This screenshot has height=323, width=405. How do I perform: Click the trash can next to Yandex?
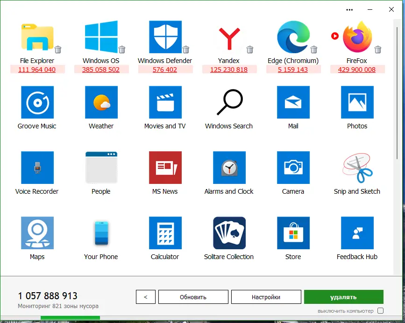(250, 49)
